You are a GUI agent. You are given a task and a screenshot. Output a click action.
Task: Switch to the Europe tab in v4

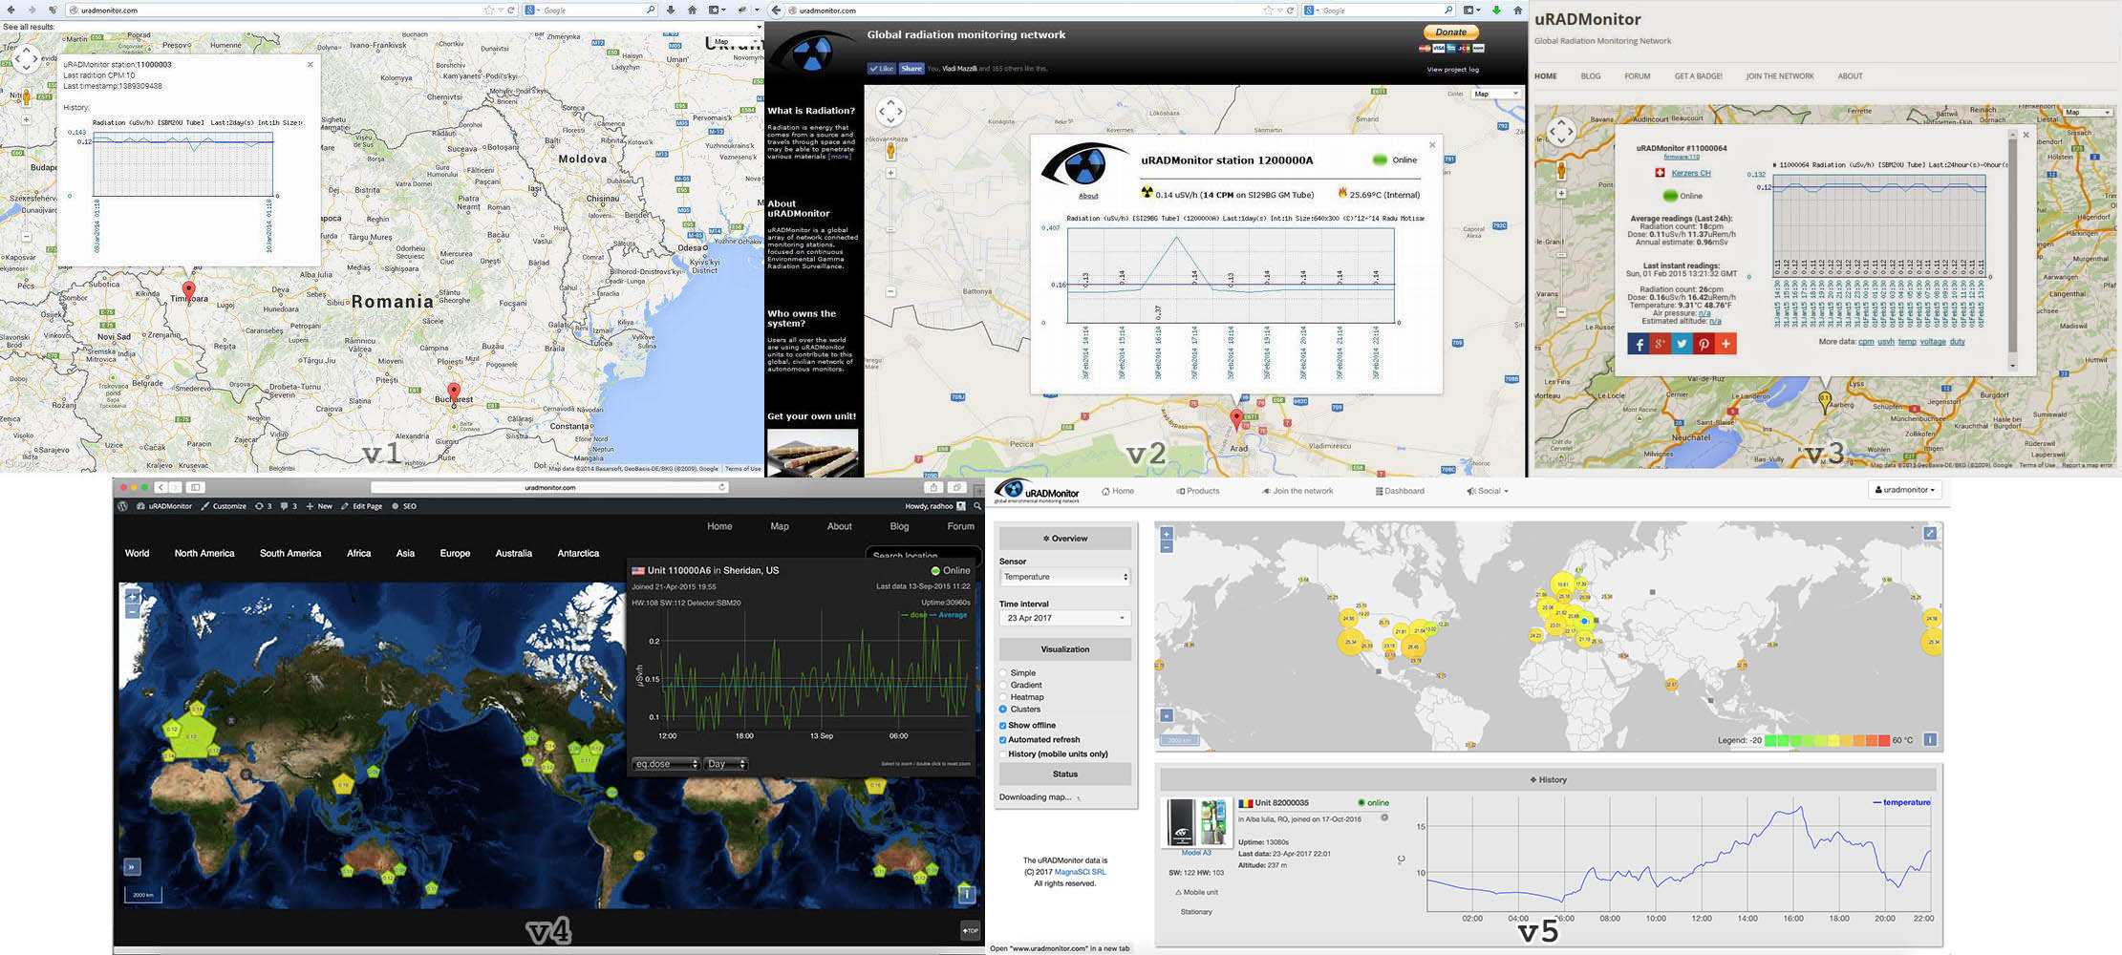[x=455, y=553]
